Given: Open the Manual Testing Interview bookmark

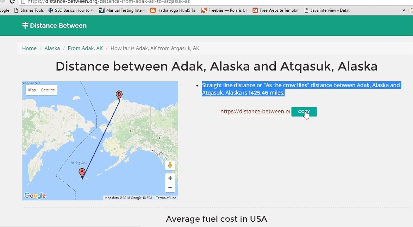Looking at the screenshot, I should tap(122, 10).
